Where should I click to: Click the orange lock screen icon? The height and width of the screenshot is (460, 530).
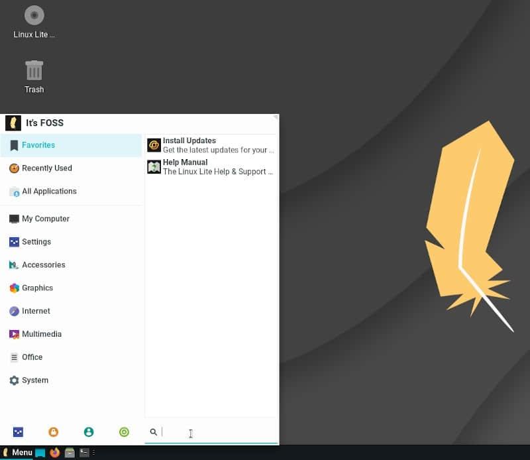pyautogui.click(x=54, y=432)
